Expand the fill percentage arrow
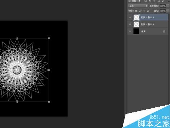This screenshot has height=128, width=170. (168, 11)
